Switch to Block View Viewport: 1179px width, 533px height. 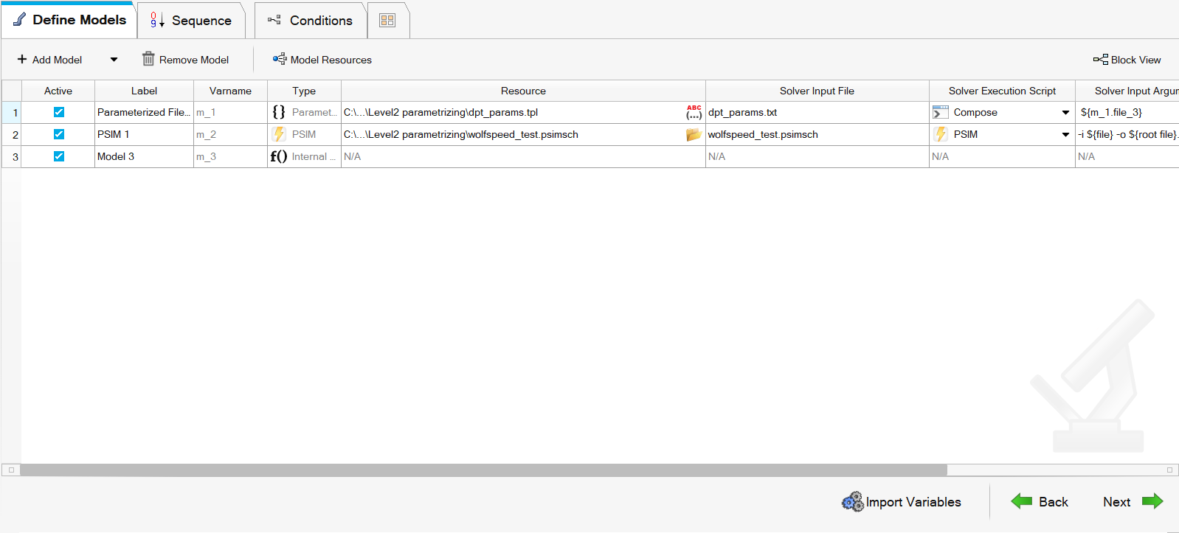(x=1127, y=60)
